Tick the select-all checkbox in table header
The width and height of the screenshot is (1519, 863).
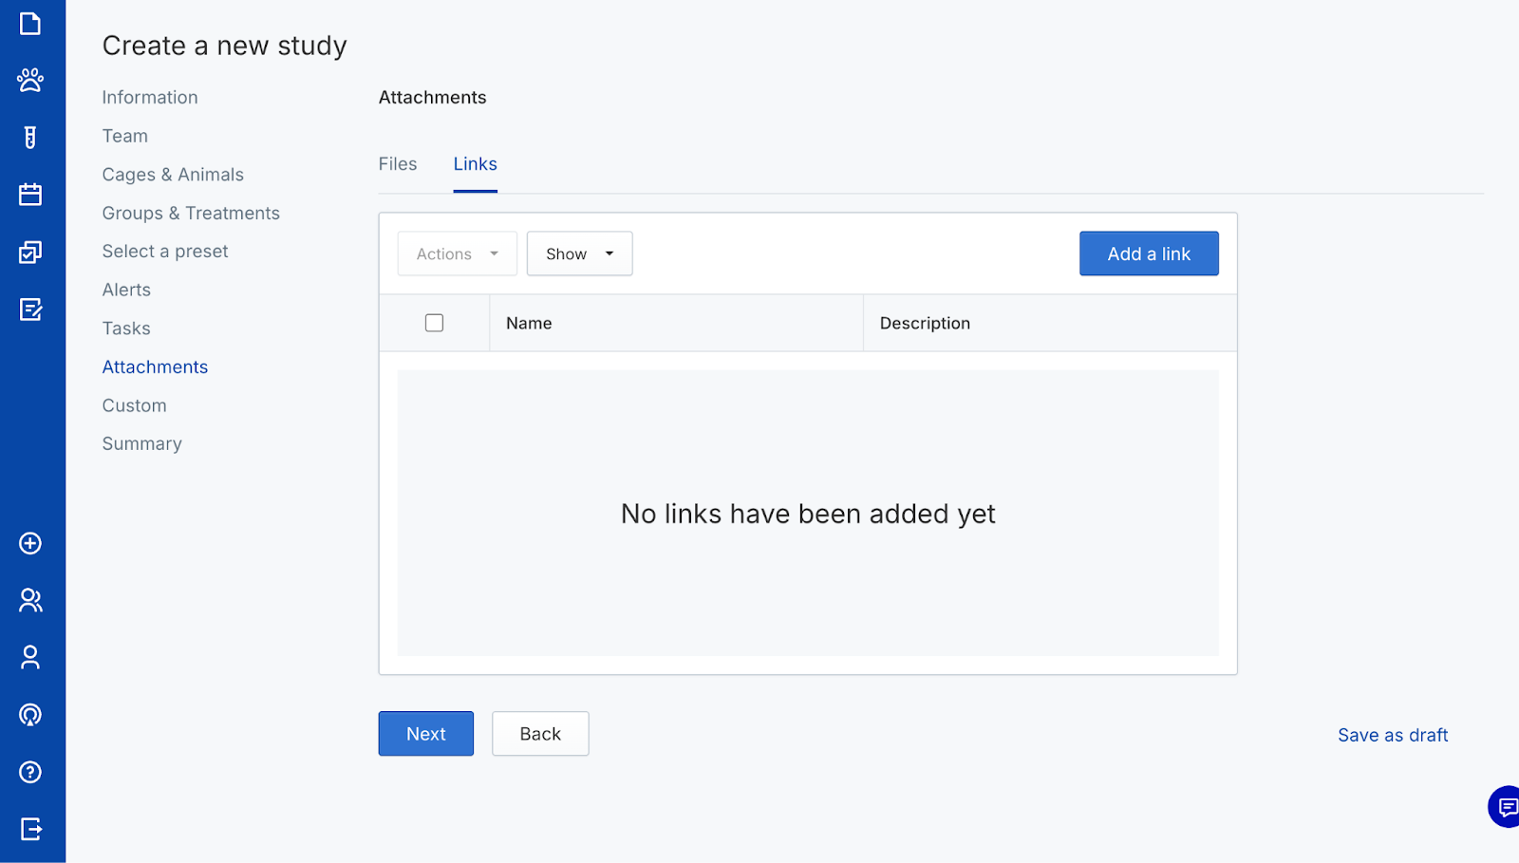coord(434,323)
